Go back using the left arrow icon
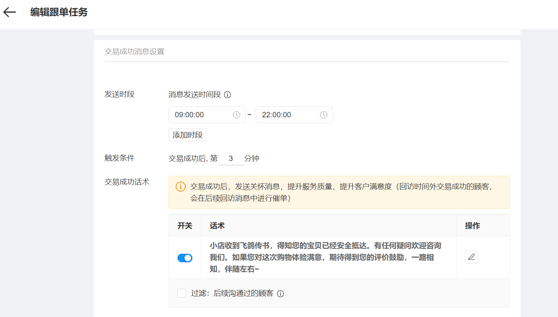The image size is (558, 317). pyautogui.click(x=10, y=12)
